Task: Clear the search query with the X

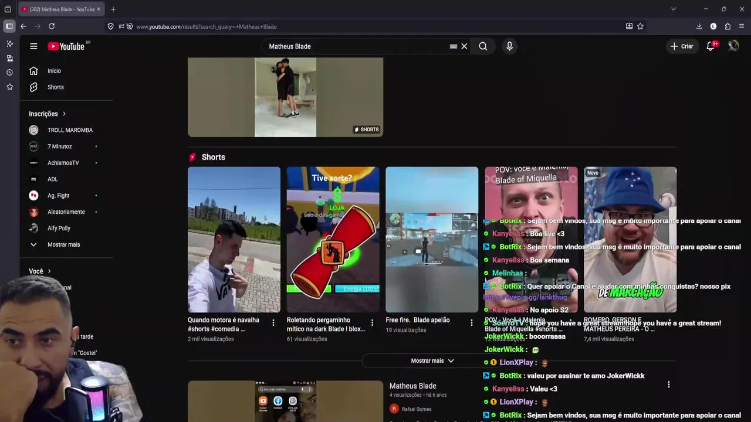Action: (464, 46)
